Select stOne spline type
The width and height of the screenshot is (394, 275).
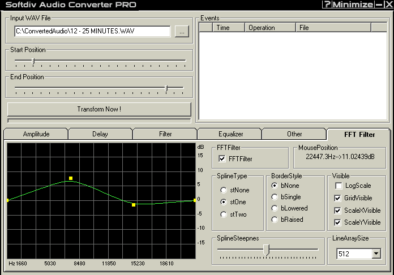(x=224, y=202)
